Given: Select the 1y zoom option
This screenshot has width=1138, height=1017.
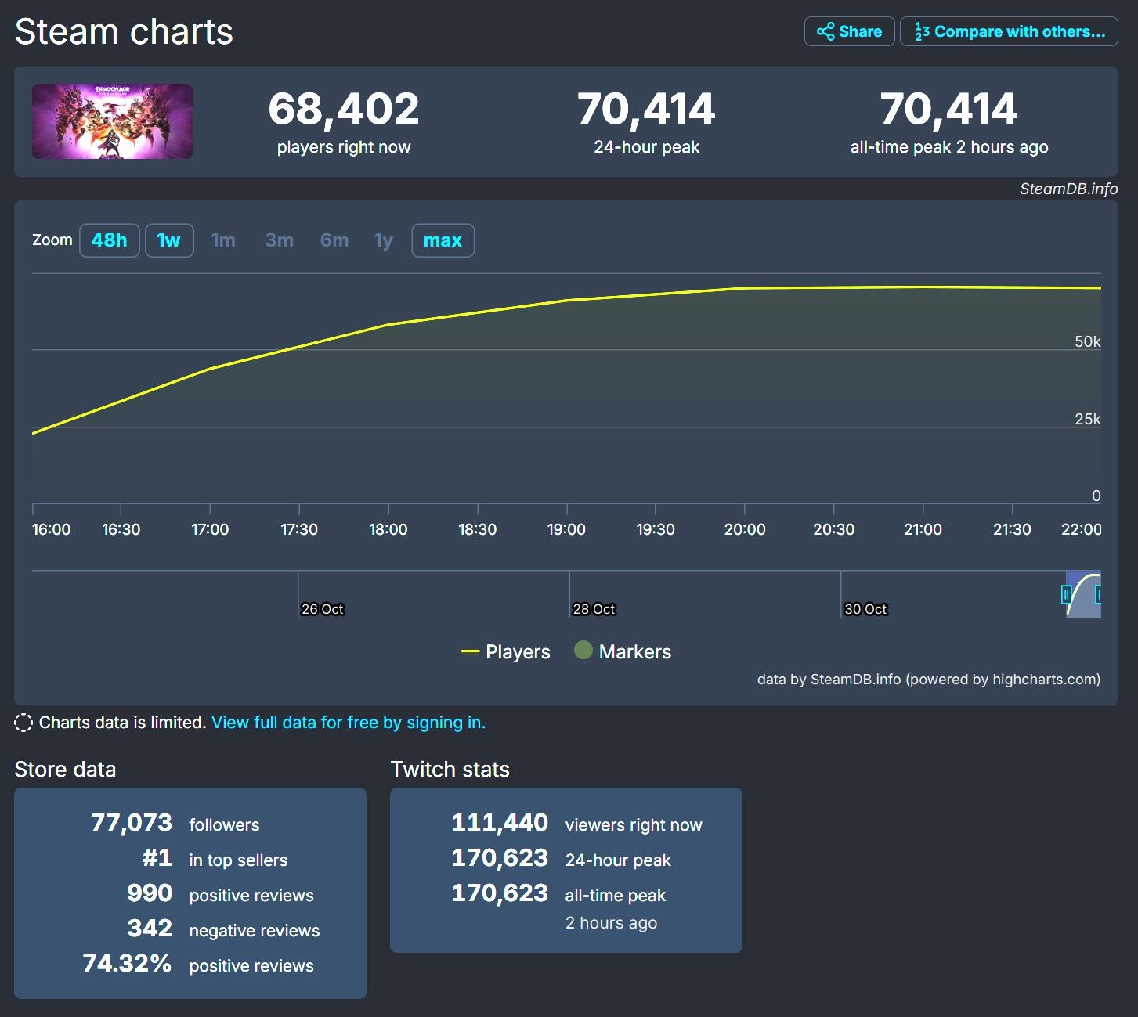Looking at the screenshot, I should 382,240.
